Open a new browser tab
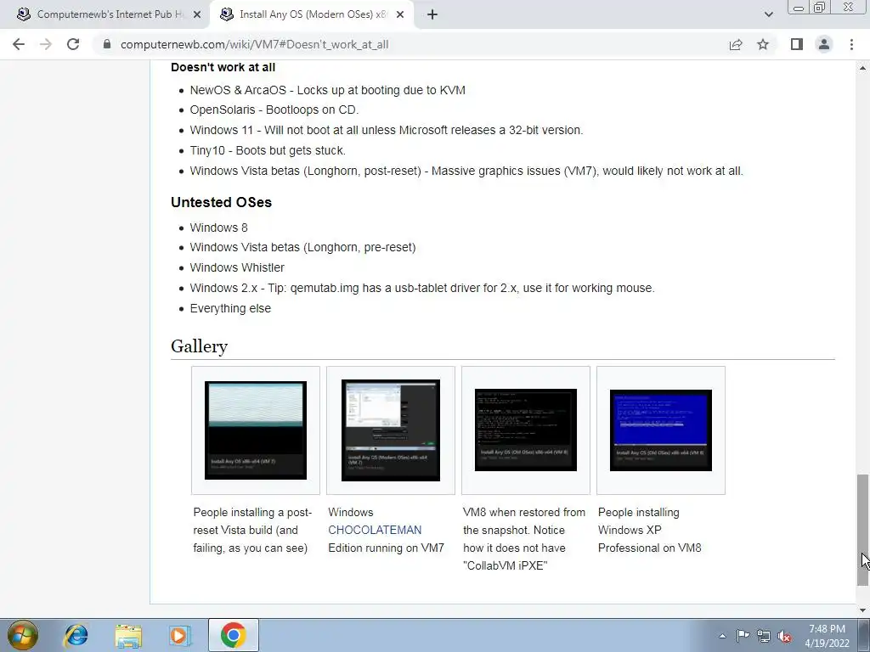Viewport: 870px width, 652px height. (x=432, y=14)
